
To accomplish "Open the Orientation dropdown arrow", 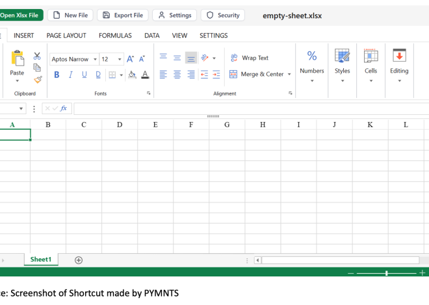I will (x=214, y=58).
